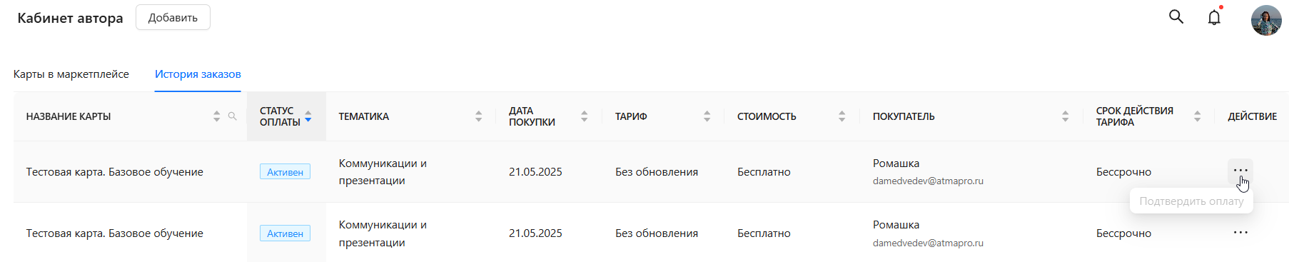
Task: Select Подтвердить оплату menu entry
Action: [x=1191, y=201]
